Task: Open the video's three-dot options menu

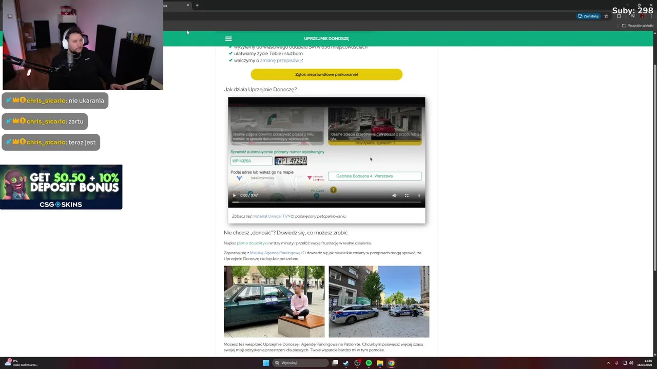Action: coord(419,195)
